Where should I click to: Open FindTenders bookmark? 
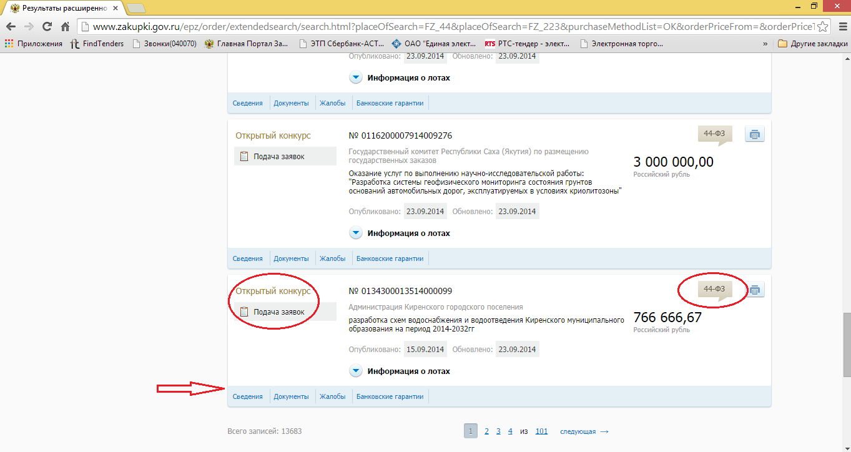pyautogui.click(x=97, y=44)
